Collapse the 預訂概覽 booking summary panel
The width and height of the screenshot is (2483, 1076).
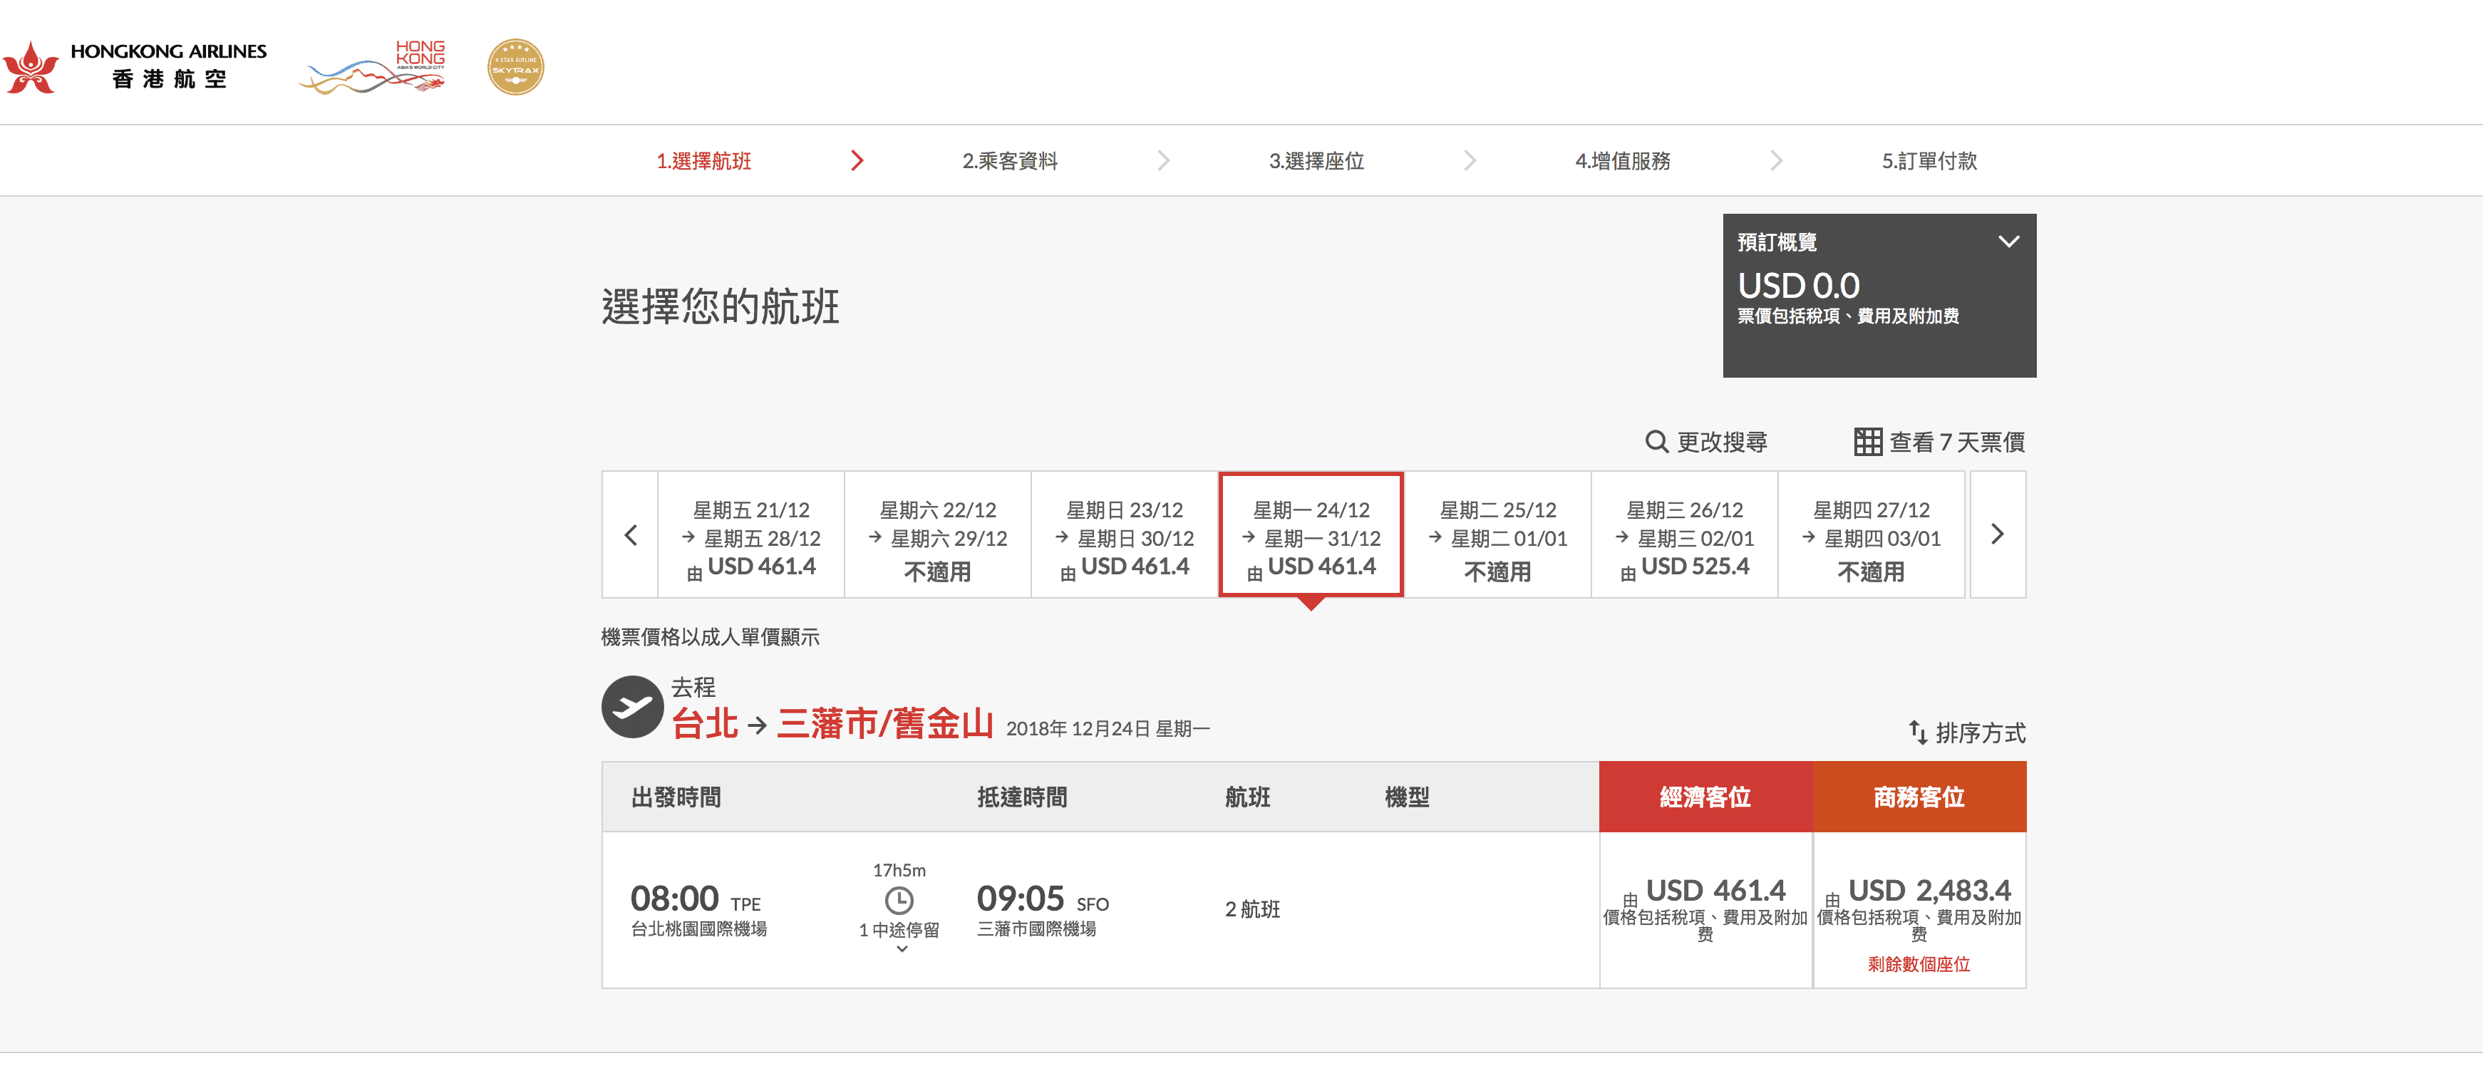click(x=2010, y=242)
